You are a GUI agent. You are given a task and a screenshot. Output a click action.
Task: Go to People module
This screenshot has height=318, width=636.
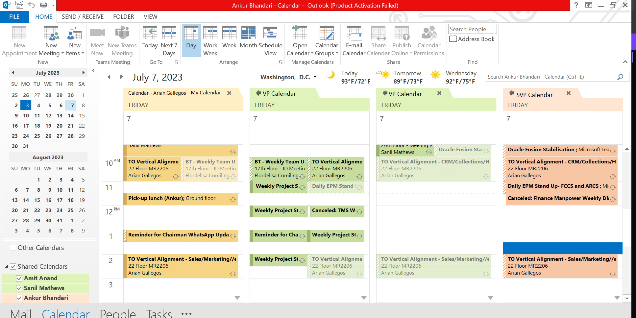pyautogui.click(x=118, y=313)
